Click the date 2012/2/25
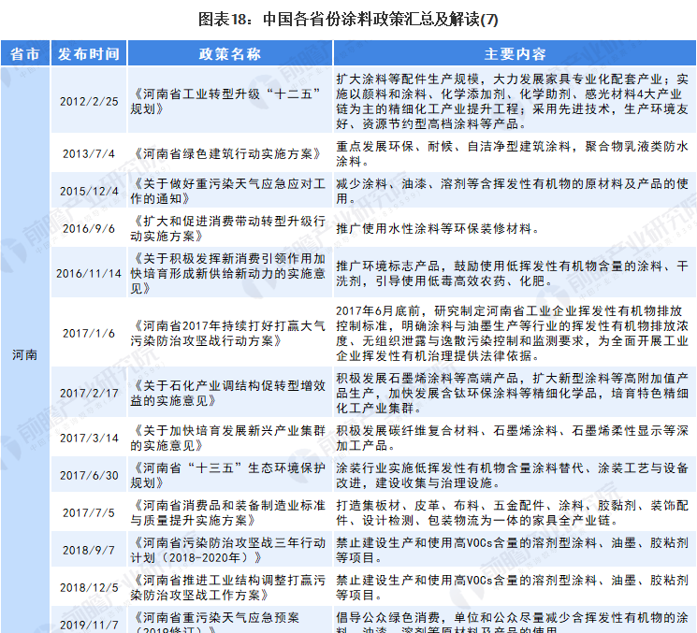The width and height of the screenshot is (697, 633). click(88, 101)
